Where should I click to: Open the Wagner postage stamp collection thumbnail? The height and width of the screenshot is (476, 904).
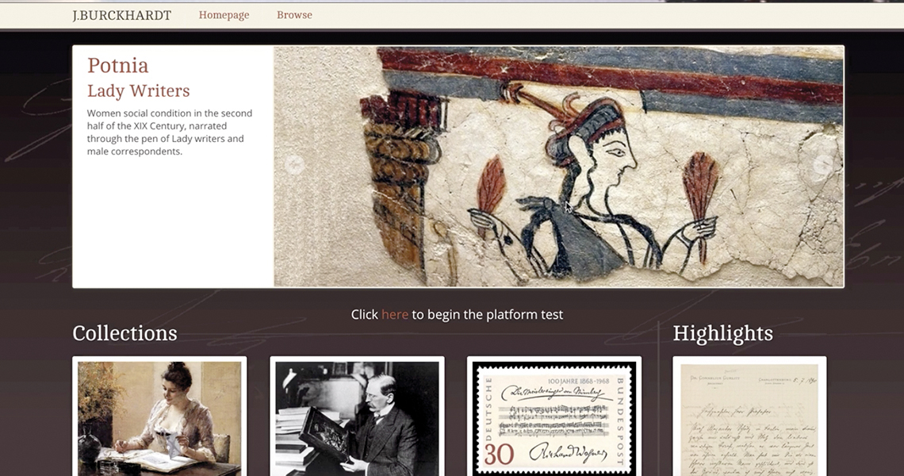coord(554,418)
